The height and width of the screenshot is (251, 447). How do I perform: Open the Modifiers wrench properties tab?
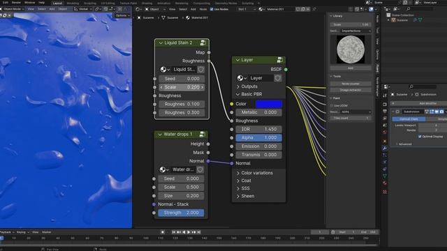[385, 148]
